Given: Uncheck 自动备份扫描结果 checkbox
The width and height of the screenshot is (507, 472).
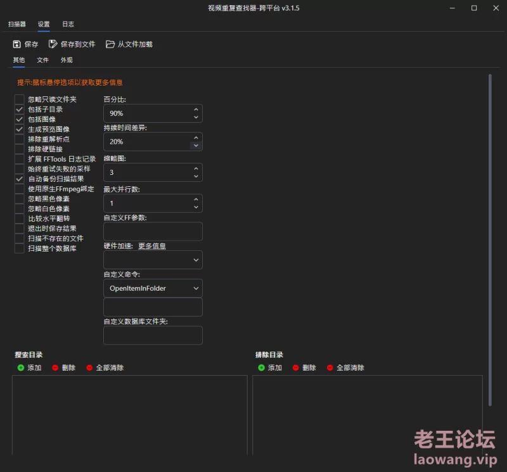Looking at the screenshot, I should 20,179.
